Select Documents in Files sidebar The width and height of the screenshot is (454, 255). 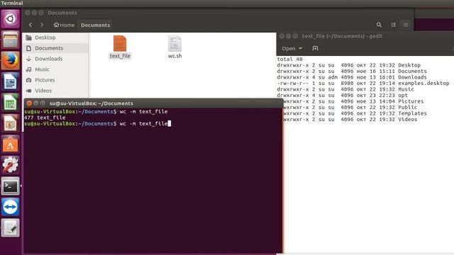pyautogui.click(x=55, y=48)
